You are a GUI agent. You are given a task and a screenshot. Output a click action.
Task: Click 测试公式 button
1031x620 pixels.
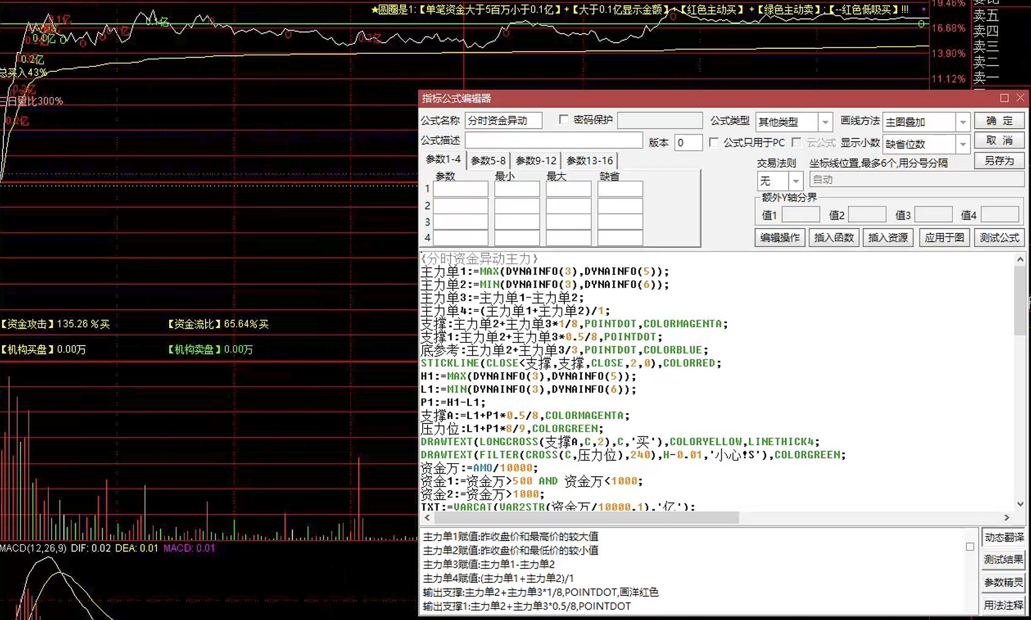click(x=999, y=238)
